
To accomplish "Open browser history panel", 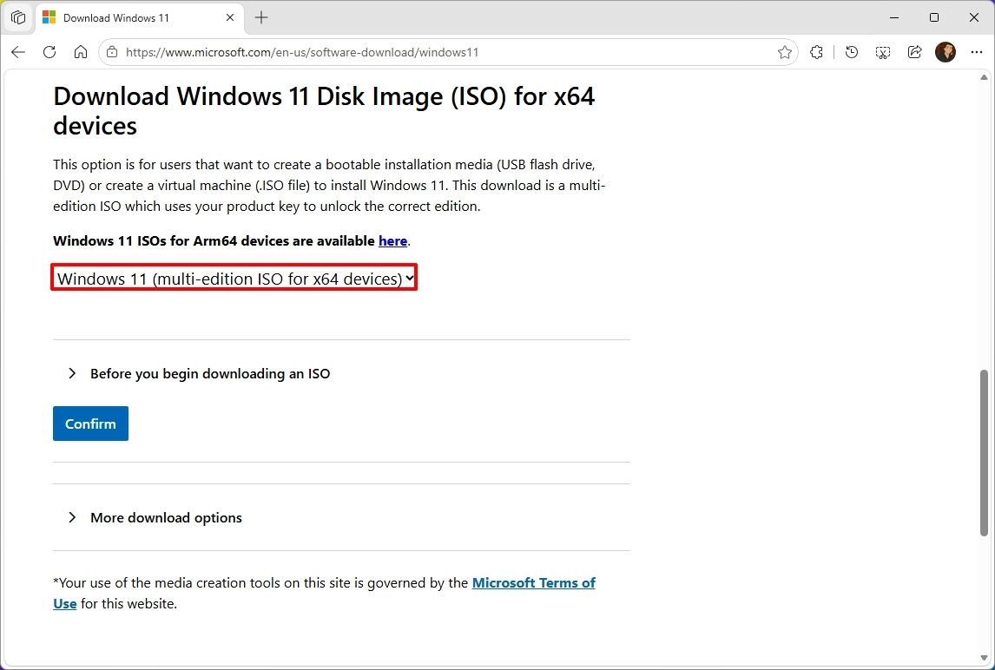I will 852,52.
